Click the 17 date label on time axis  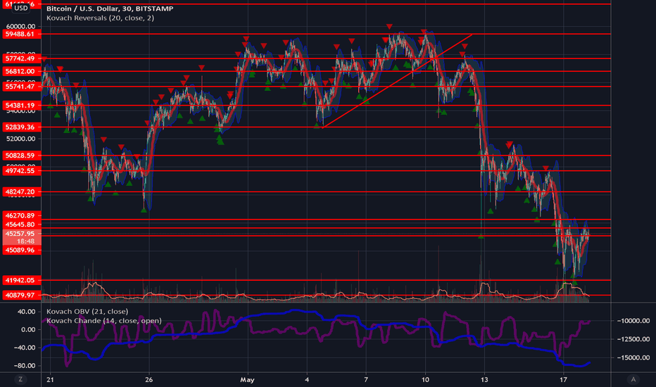click(564, 380)
